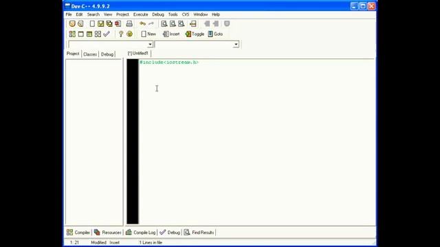Click the disabled Project Options icon

[227, 24]
